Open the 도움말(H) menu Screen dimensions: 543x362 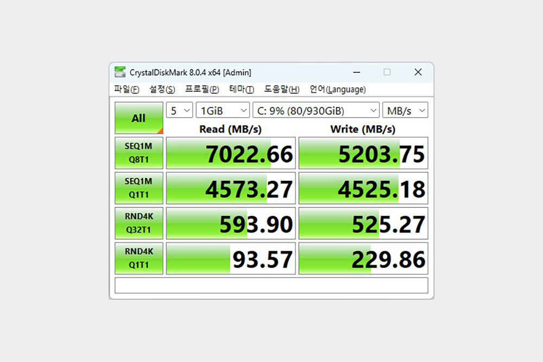click(281, 90)
